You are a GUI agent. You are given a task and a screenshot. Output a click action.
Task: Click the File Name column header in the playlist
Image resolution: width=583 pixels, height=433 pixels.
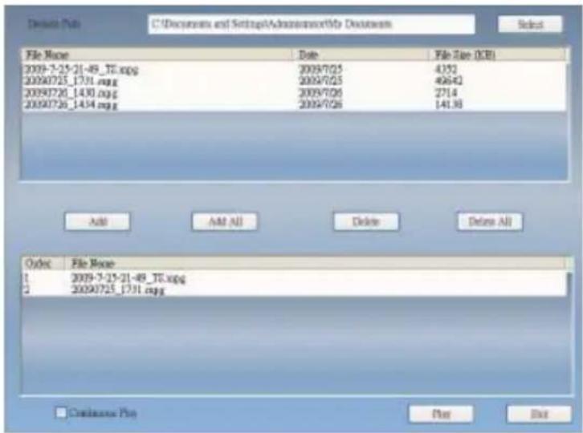pos(316,264)
